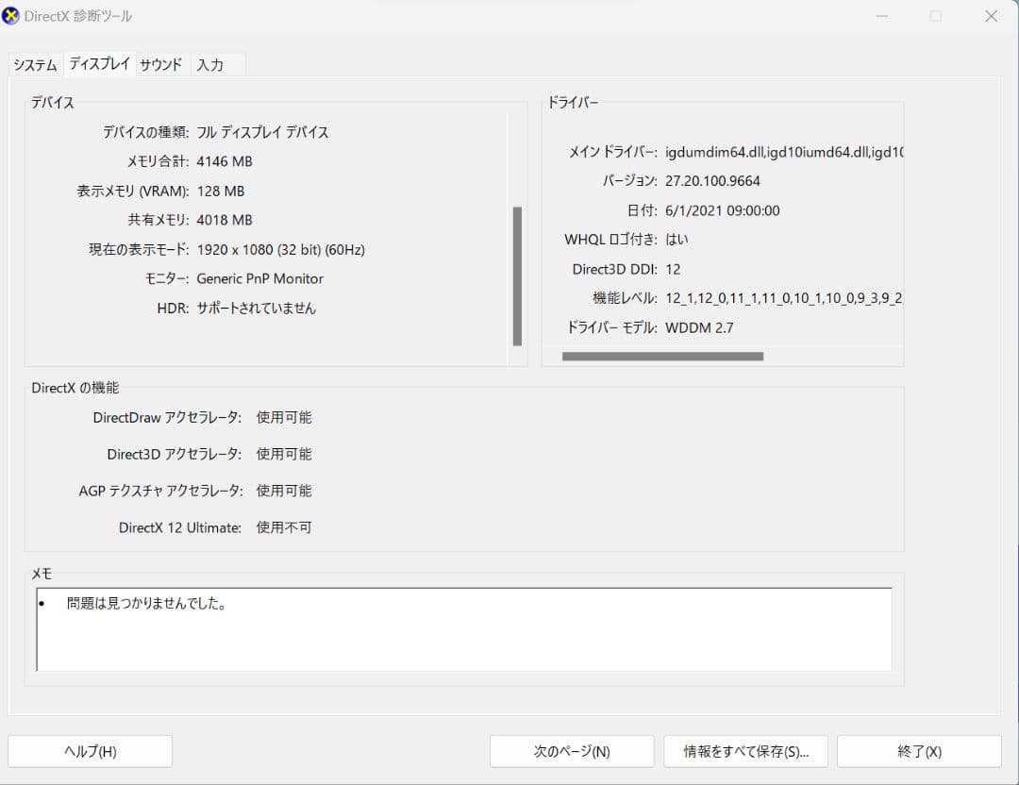Image resolution: width=1019 pixels, height=785 pixels.
Task: Click the horizontal scrollbar under ドライバー details
Action: tap(663, 356)
